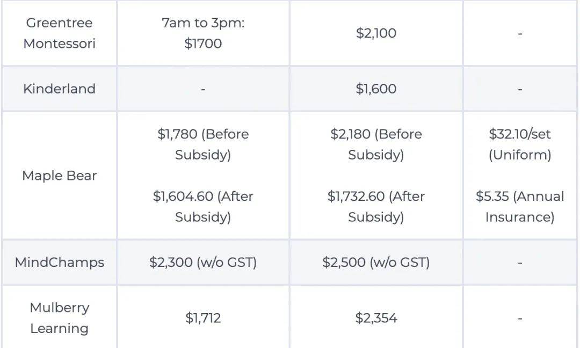Click Kinderland's $1,600 fee

pyautogui.click(x=376, y=89)
